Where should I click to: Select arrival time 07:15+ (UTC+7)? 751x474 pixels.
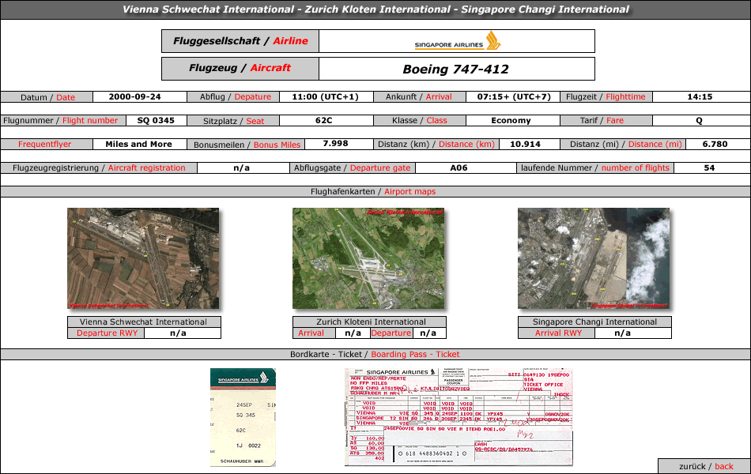(514, 96)
